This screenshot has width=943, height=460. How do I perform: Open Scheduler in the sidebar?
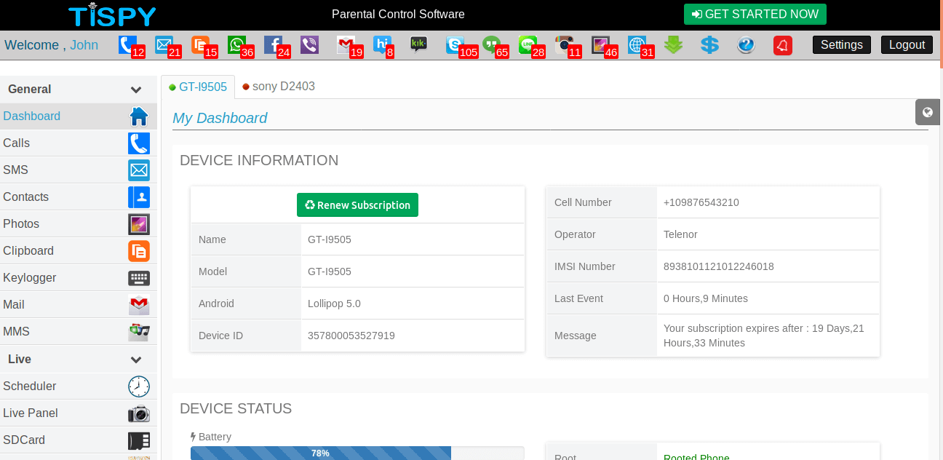[x=79, y=386]
